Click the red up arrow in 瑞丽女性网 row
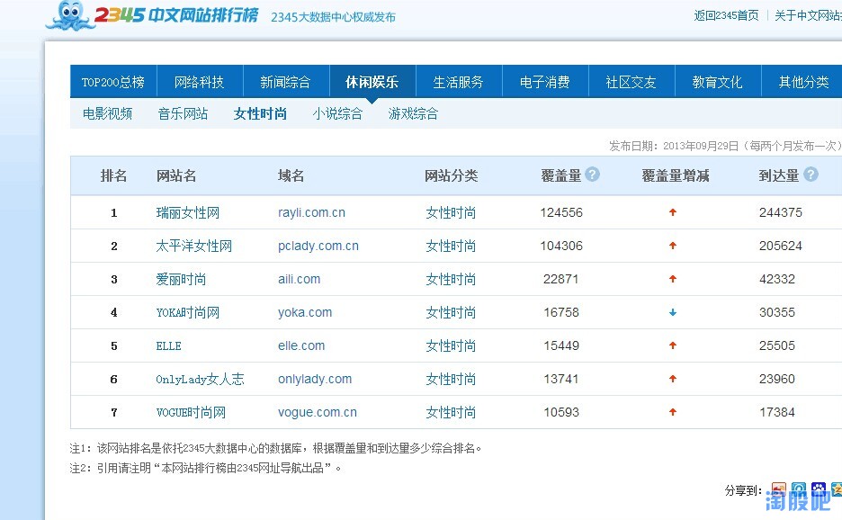This screenshot has height=520, width=842. click(x=672, y=212)
